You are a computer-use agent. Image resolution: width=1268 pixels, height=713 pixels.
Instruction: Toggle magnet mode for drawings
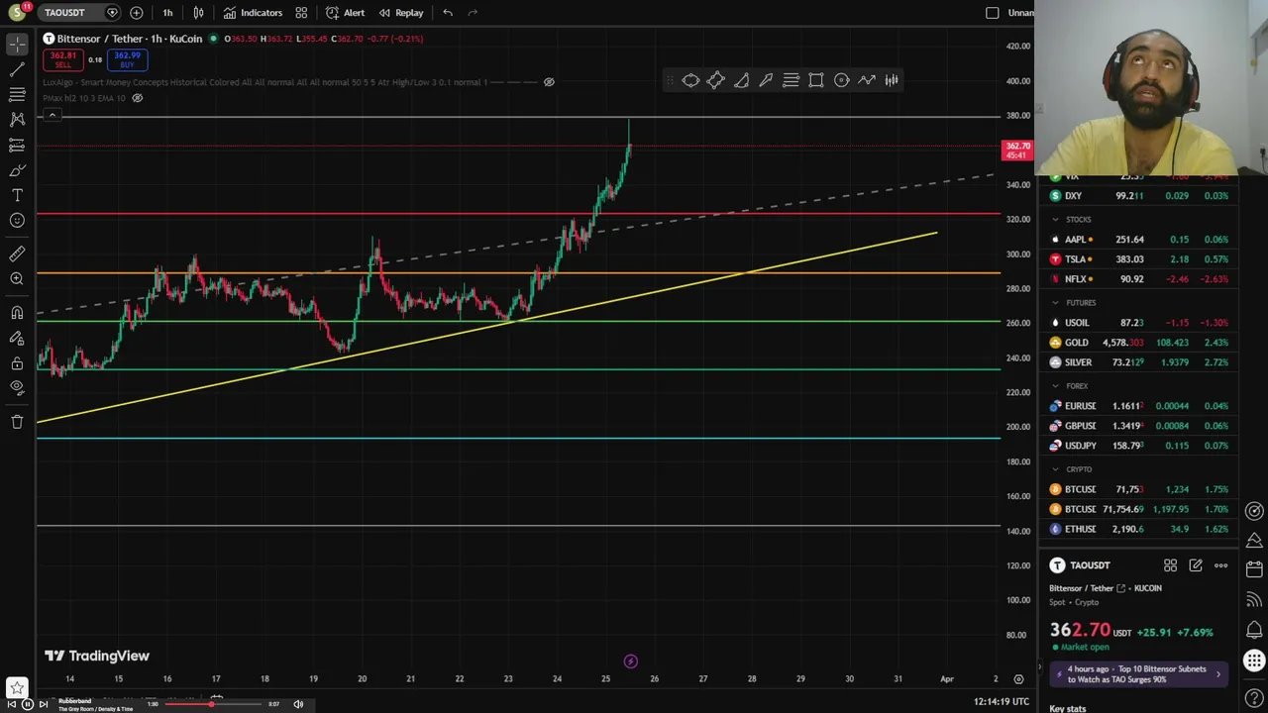point(17,313)
